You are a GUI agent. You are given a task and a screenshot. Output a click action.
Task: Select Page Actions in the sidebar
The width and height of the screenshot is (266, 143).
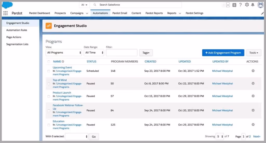point(14,37)
